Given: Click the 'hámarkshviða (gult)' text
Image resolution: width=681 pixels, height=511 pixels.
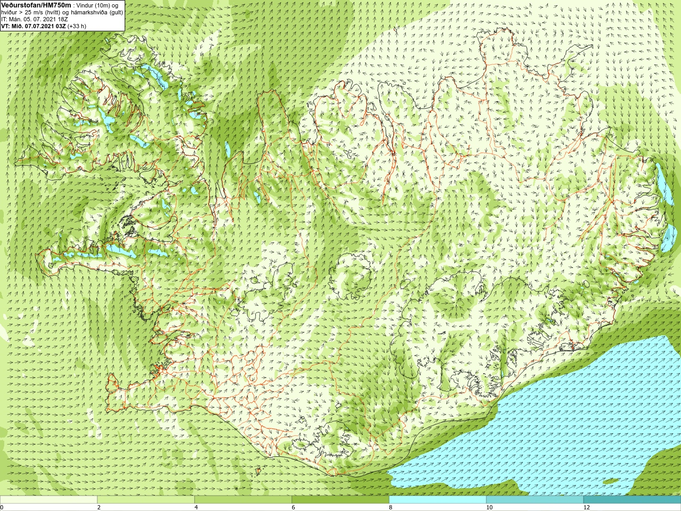Looking at the screenshot, I should click(98, 12).
